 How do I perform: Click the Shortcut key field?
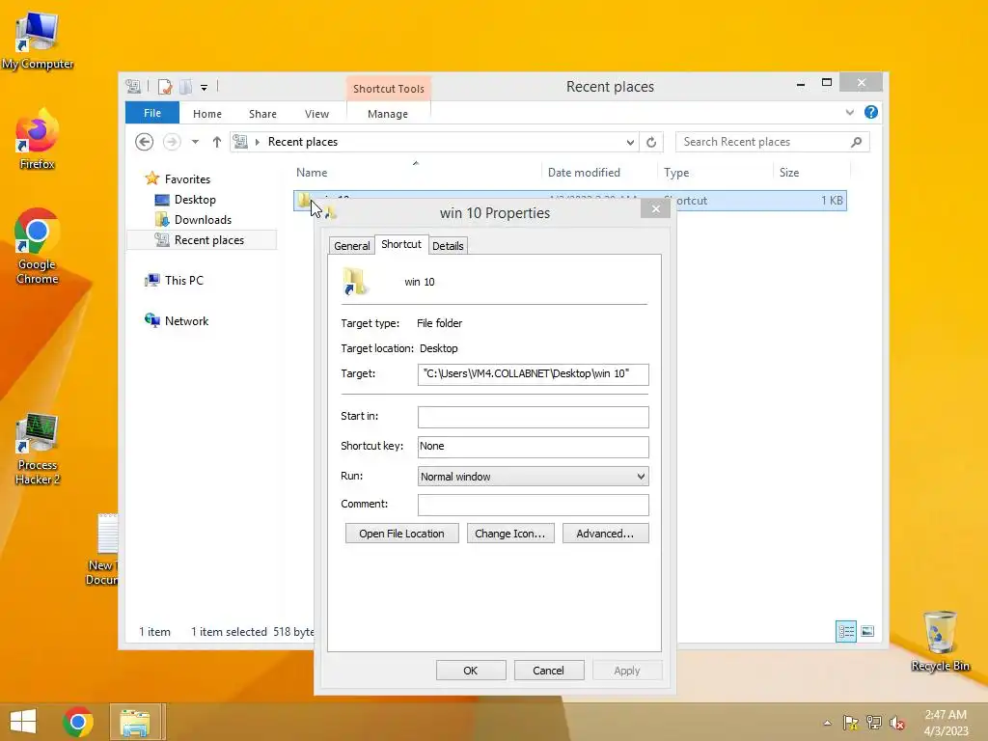[x=533, y=446]
